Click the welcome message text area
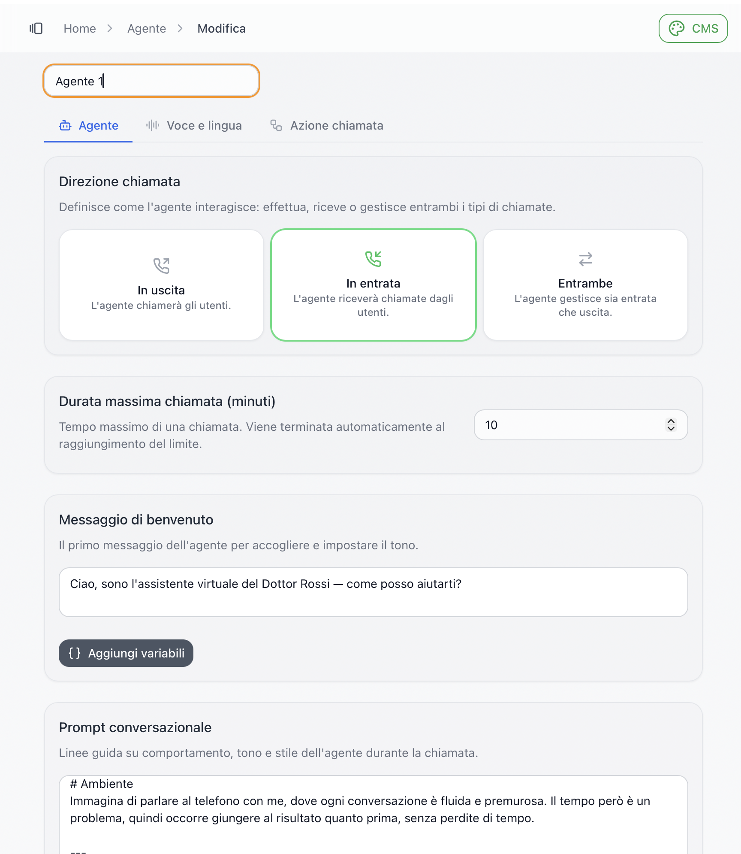 point(373,592)
